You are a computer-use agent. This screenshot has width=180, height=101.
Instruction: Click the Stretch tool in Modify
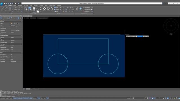pyautogui.click(x=57, y=10)
